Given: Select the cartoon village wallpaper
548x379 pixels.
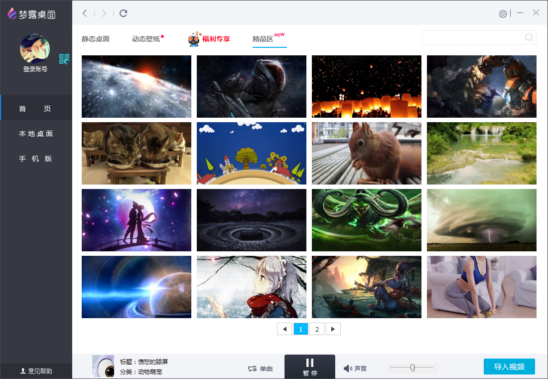Looking at the screenshot, I should [x=251, y=153].
